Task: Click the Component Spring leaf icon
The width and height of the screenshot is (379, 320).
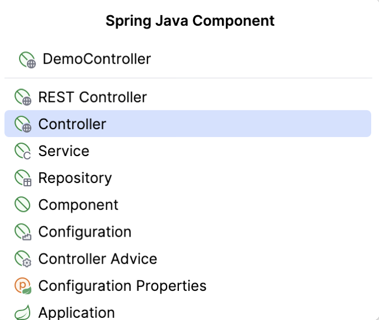Action: tap(23, 205)
